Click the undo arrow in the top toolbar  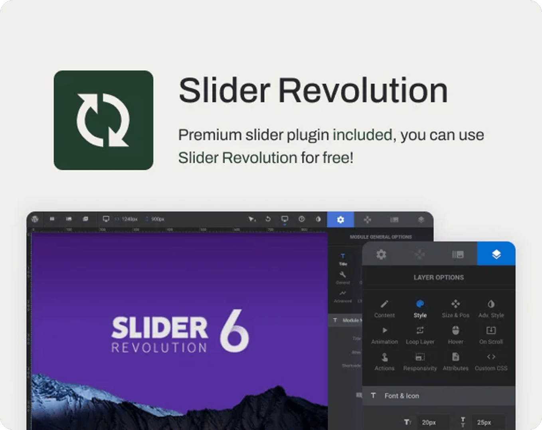(268, 219)
